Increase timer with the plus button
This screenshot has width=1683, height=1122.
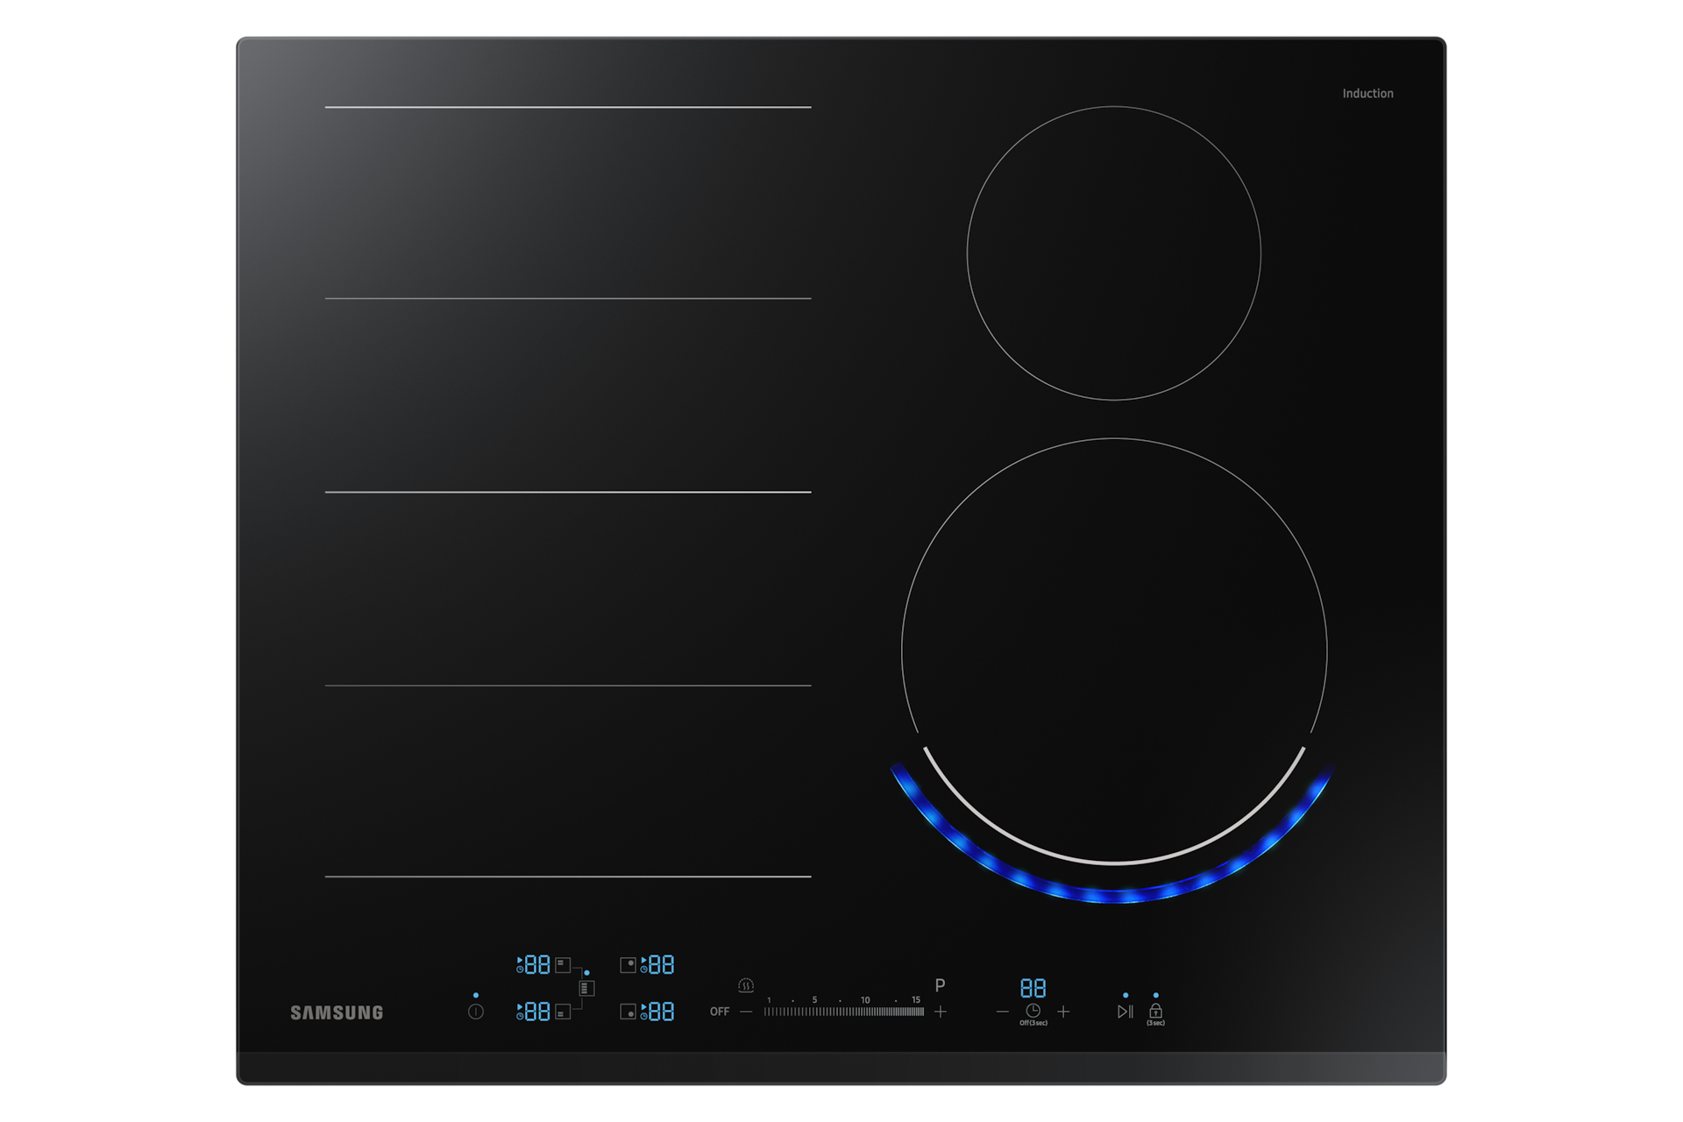click(1063, 1012)
